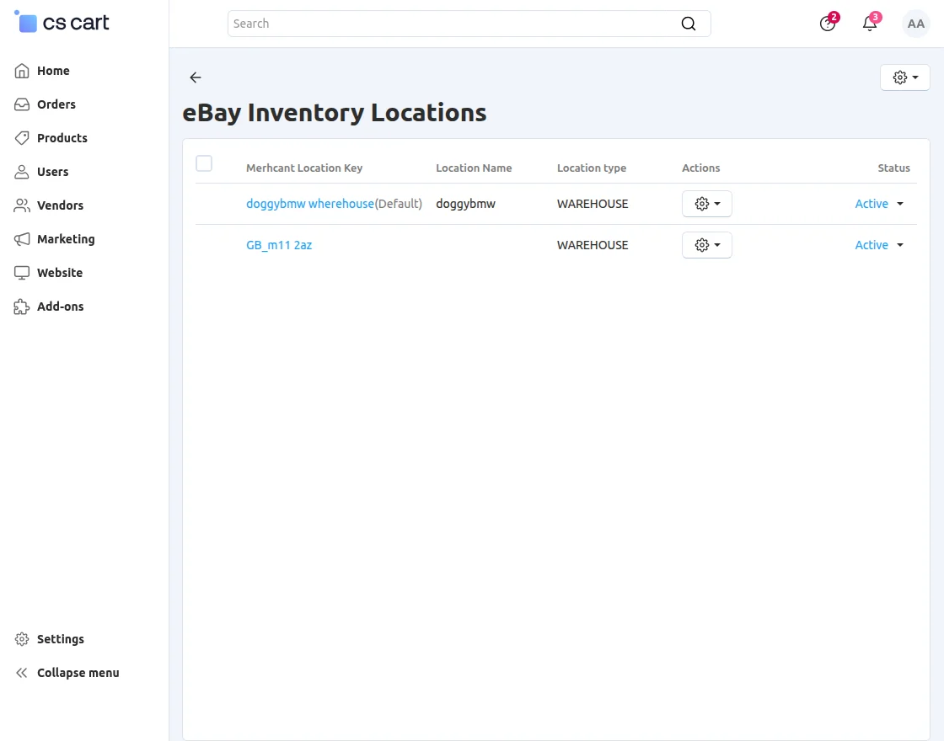Go back using the arrow icon
944x741 pixels.
pyautogui.click(x=196, y=77)
